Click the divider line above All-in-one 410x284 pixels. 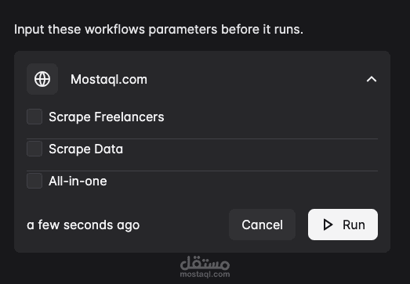[202, 171]
